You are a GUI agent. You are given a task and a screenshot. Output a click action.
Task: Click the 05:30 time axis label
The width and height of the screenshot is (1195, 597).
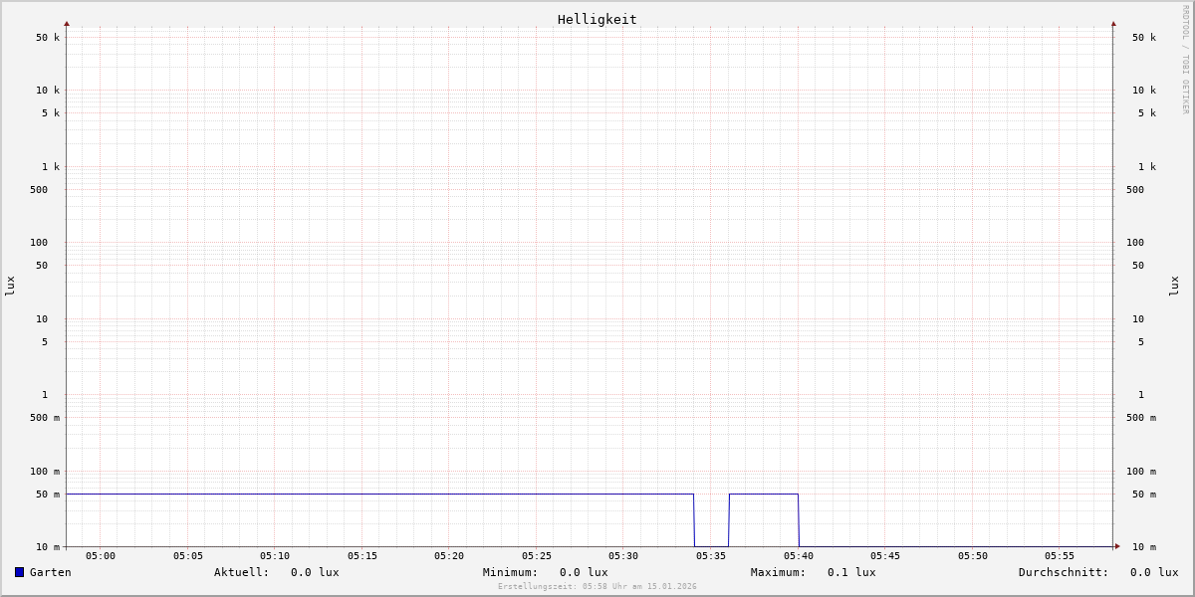(x=623, y=556)
